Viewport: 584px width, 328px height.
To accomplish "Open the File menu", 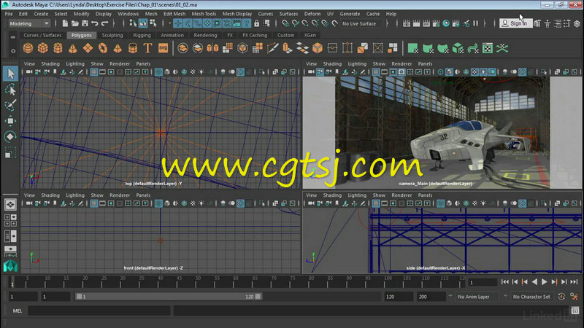I will pos(9,14).
